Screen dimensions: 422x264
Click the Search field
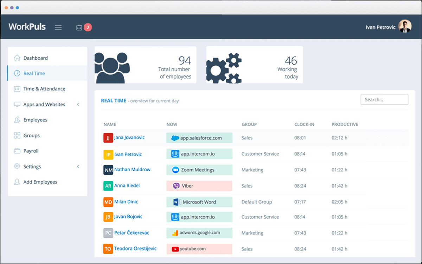pyautogui.click(x=384, y=99)
